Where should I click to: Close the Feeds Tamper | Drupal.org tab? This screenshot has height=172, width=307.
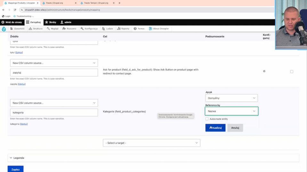point(114,3)
